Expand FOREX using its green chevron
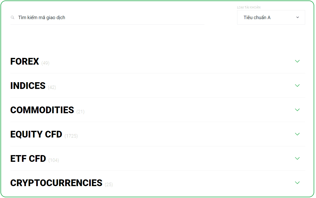The image size is (316, 198). (297, 61)
